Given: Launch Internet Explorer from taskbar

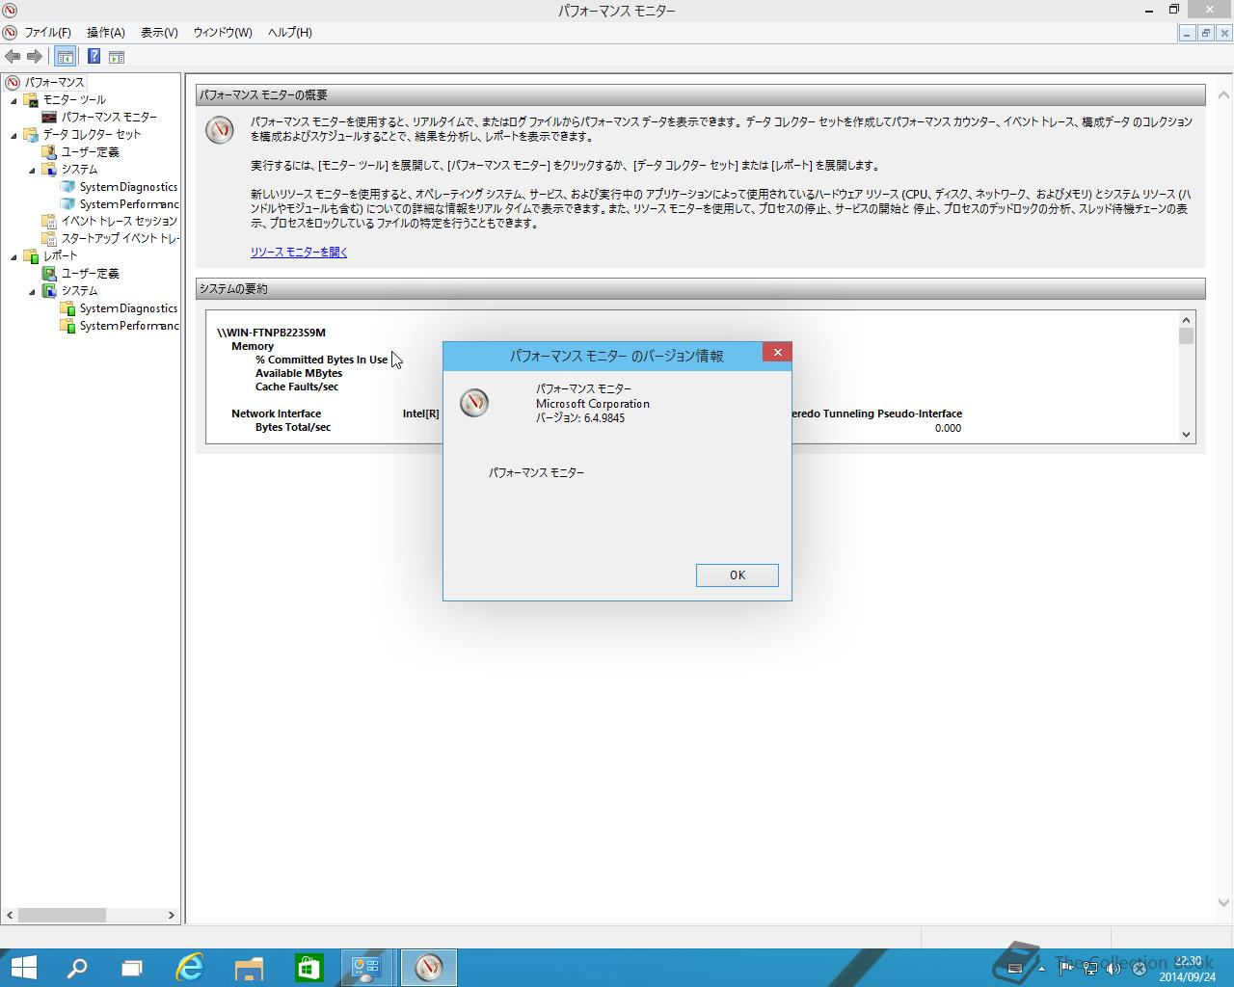Looking at the screenshot, I should coord(191,968).
